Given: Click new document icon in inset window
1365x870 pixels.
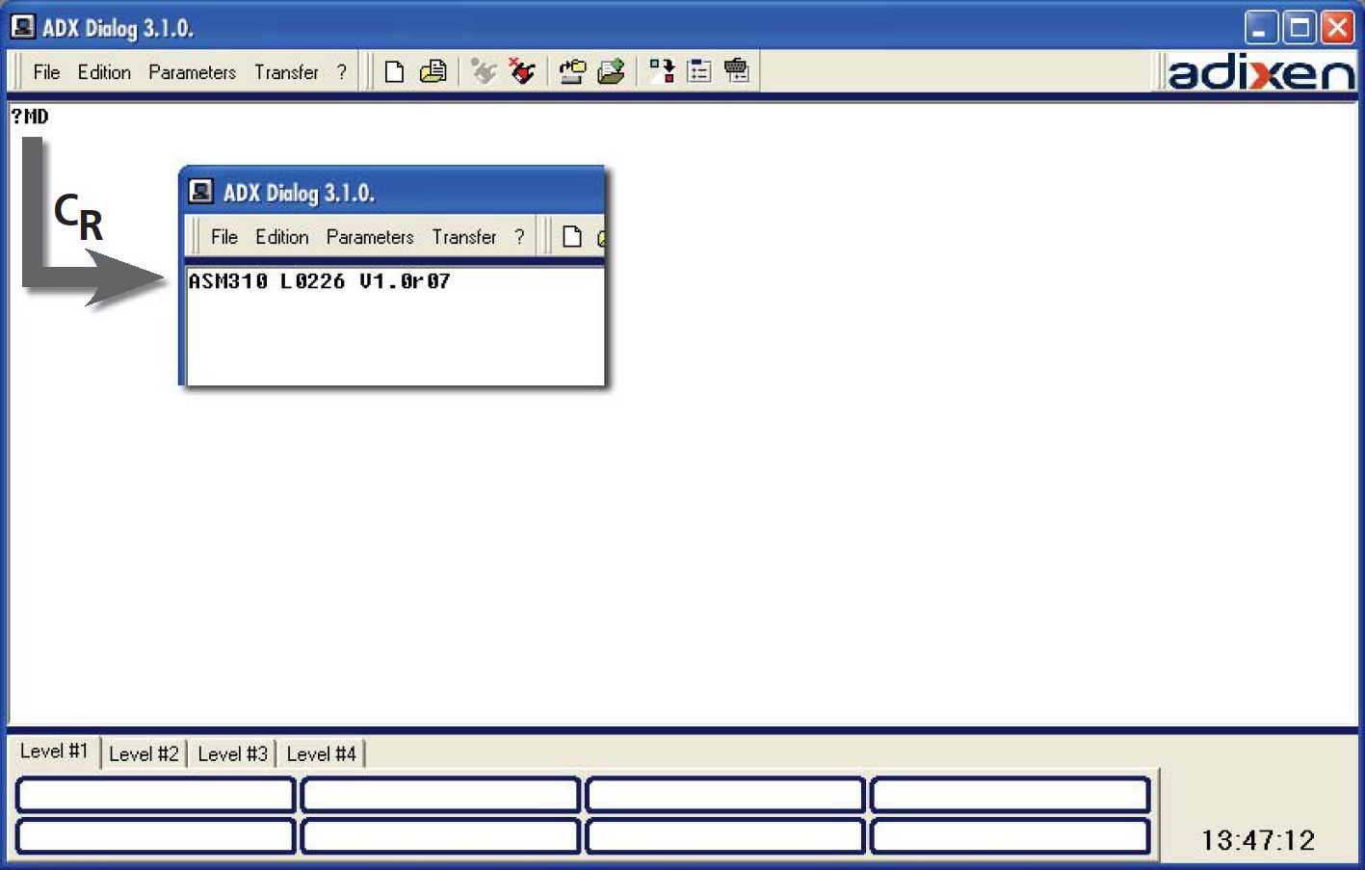Looking at the screenshot, I should click(x=572, y=237).
